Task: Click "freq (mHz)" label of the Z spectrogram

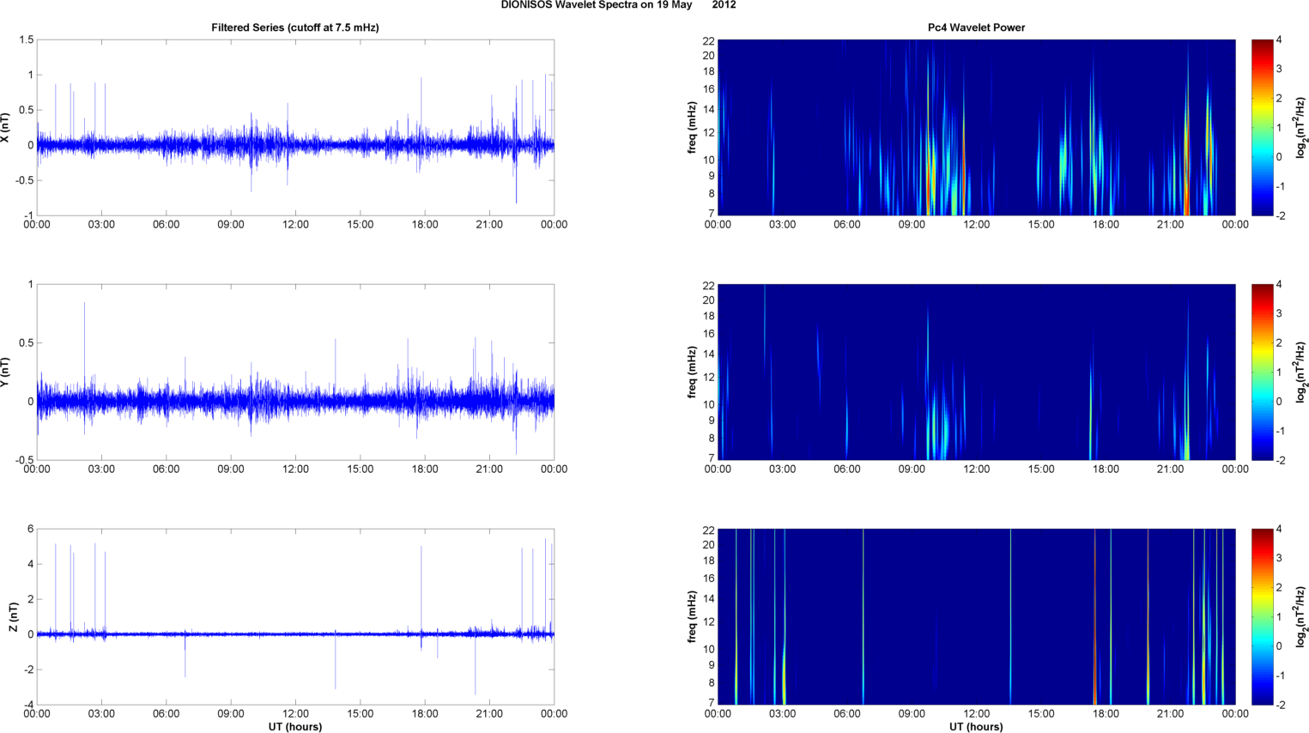Action: (x=692, y=617)
